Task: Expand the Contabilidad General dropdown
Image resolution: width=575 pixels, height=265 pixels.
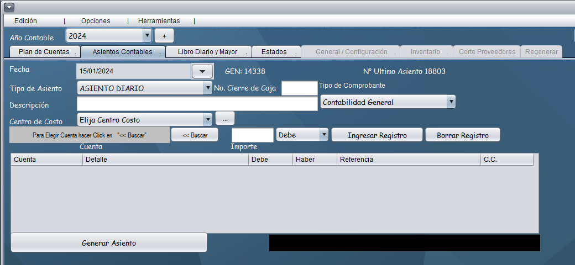Action: tap(451, 102)
